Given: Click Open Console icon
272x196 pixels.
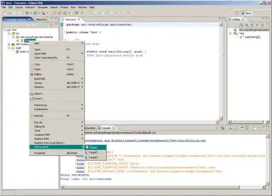Looking at the screenshot, I should point(255,128).
